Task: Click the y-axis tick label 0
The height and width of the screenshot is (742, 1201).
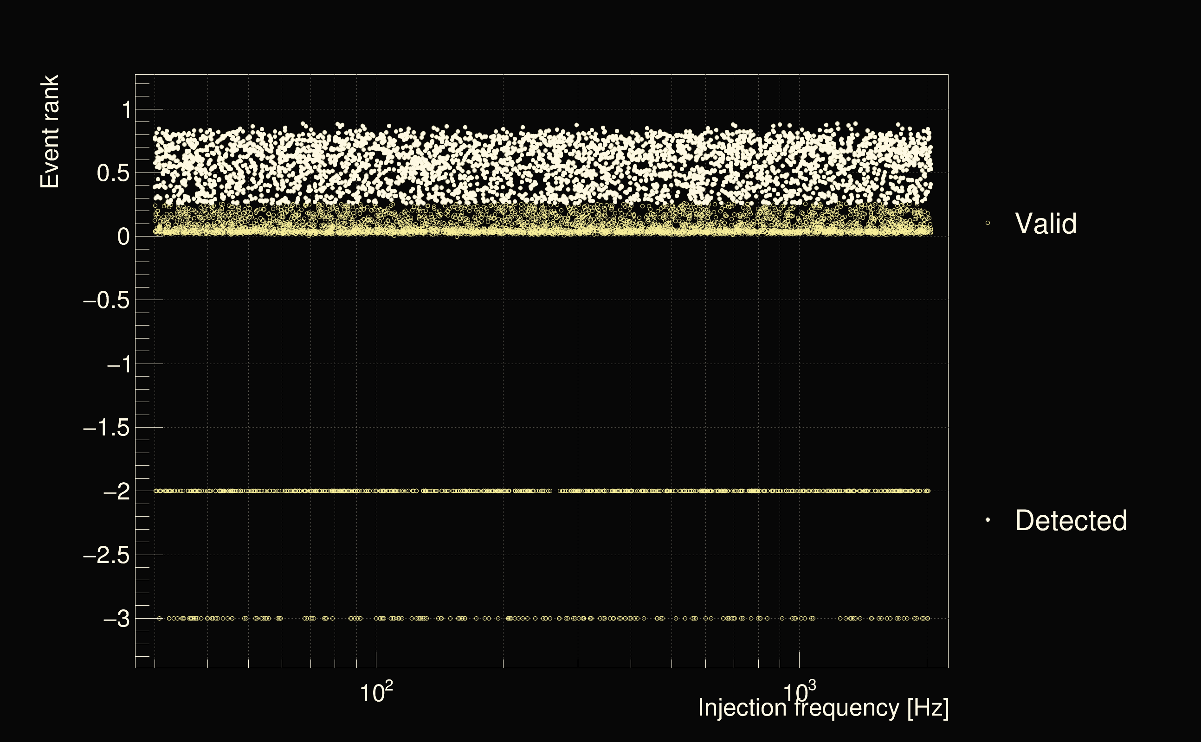Action: point(124,237)
